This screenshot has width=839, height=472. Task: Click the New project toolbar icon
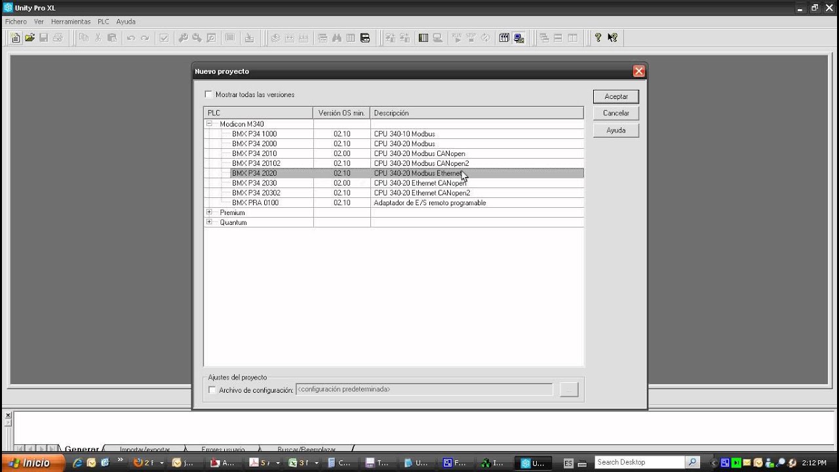(16, 38)
